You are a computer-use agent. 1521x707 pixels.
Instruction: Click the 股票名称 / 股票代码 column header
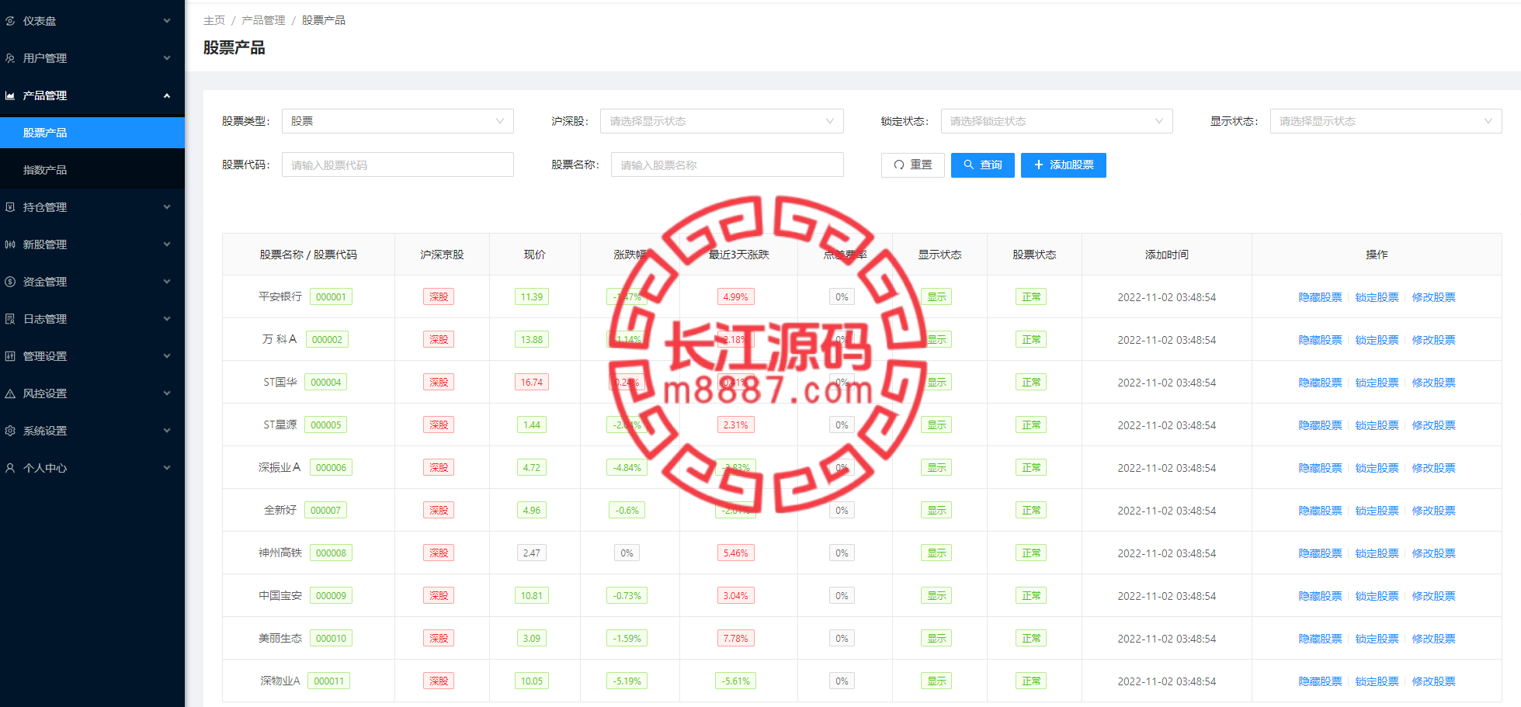coord(308,255)
